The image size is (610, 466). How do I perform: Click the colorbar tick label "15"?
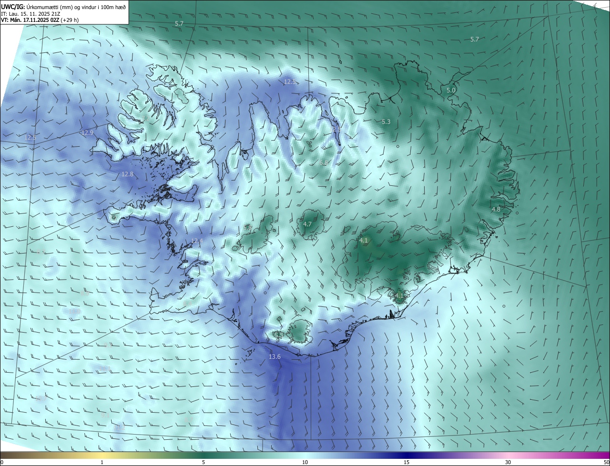pyautogui.click(x=407, y=463)
